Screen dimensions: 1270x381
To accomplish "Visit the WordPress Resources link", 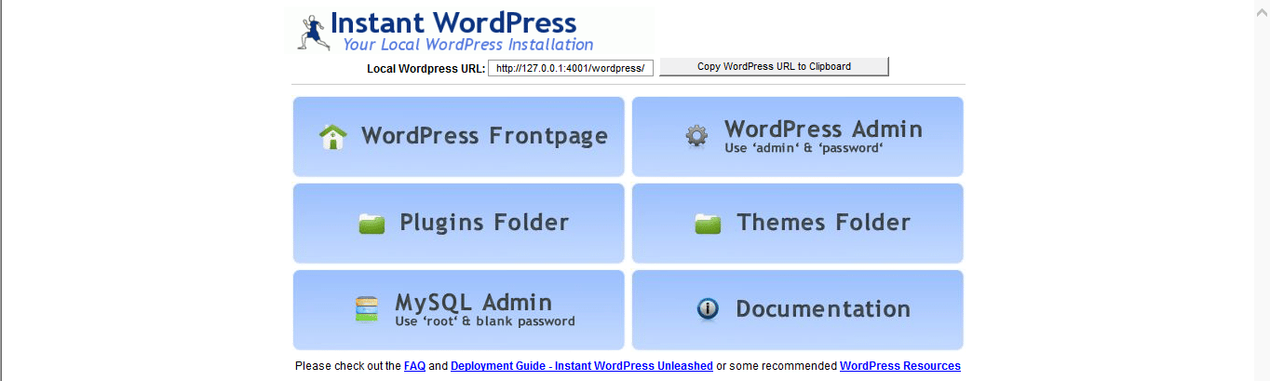I will click(900, 366).
